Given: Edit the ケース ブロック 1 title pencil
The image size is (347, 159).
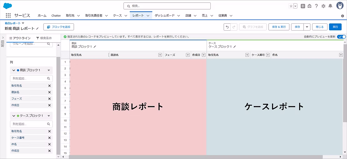Looking at the screenshot, I should (235, 46).
